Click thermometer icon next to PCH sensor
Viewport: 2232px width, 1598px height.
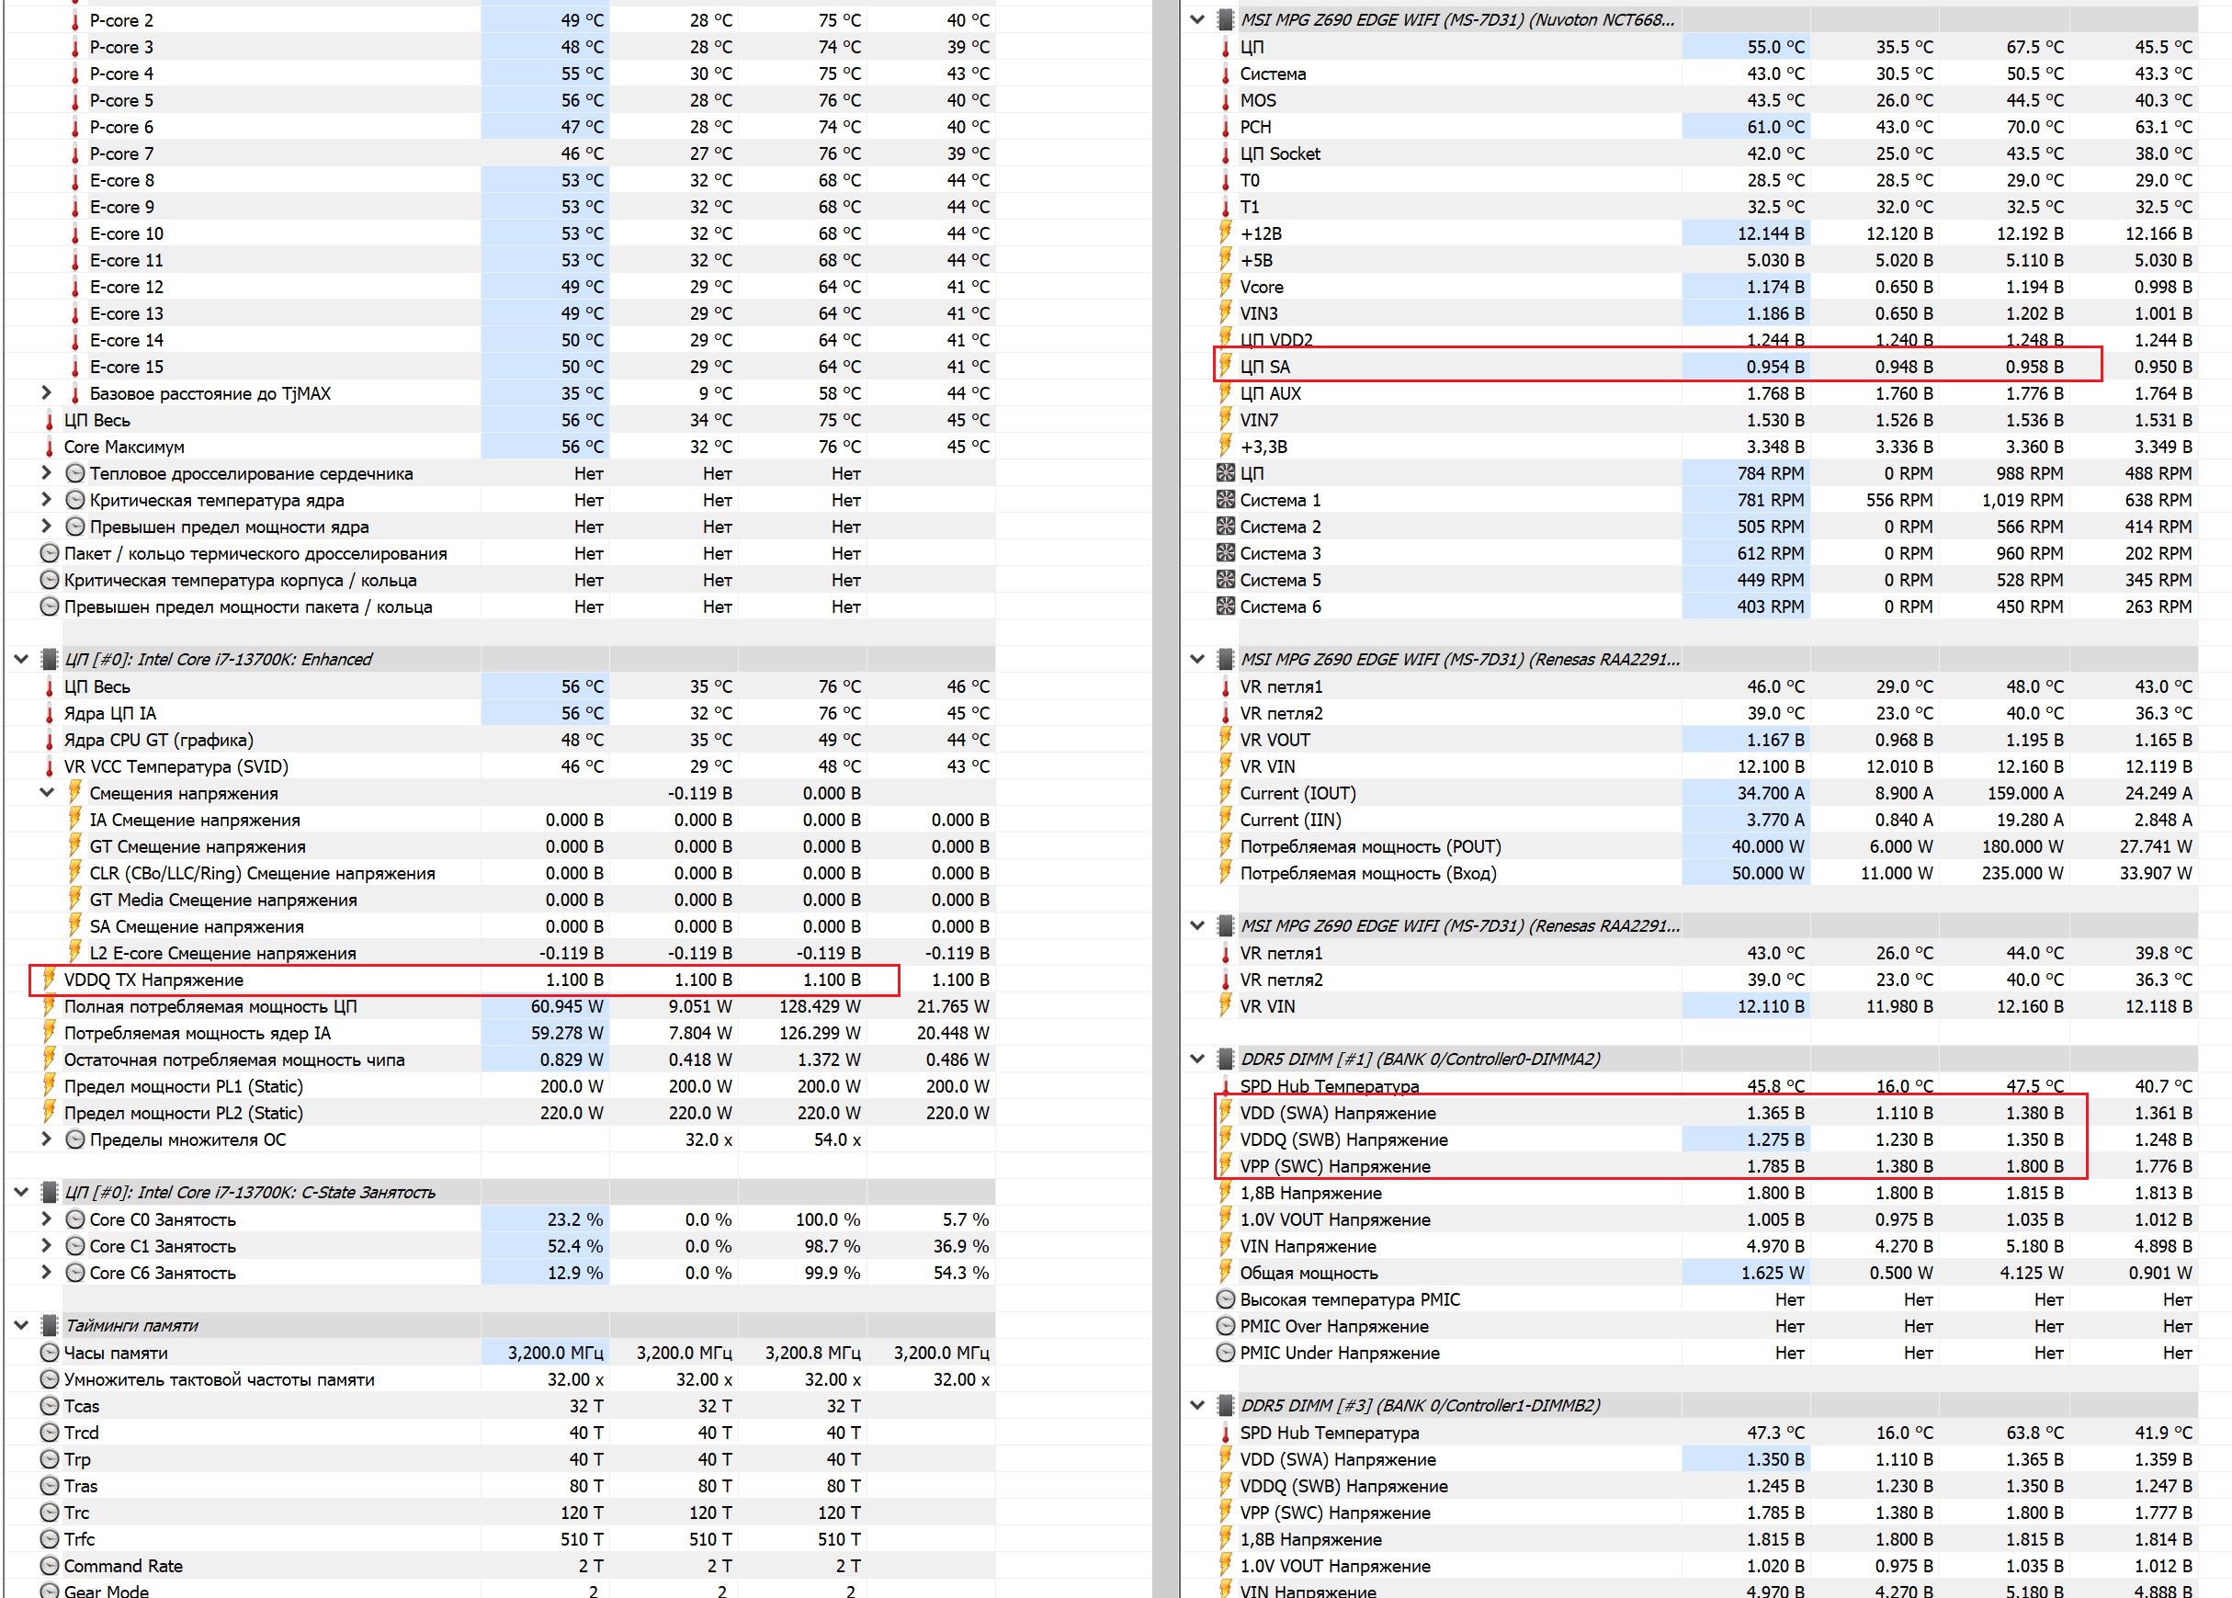pos(1225,127)
